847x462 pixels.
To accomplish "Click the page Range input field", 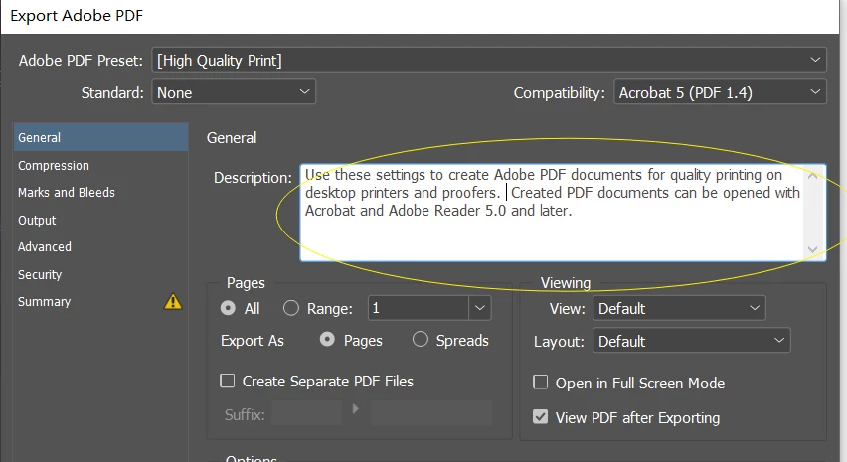I will (x=419, y=308).
